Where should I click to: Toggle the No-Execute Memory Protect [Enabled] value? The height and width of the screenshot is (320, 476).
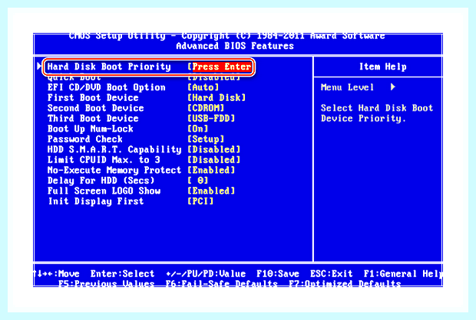coord(211,170)
